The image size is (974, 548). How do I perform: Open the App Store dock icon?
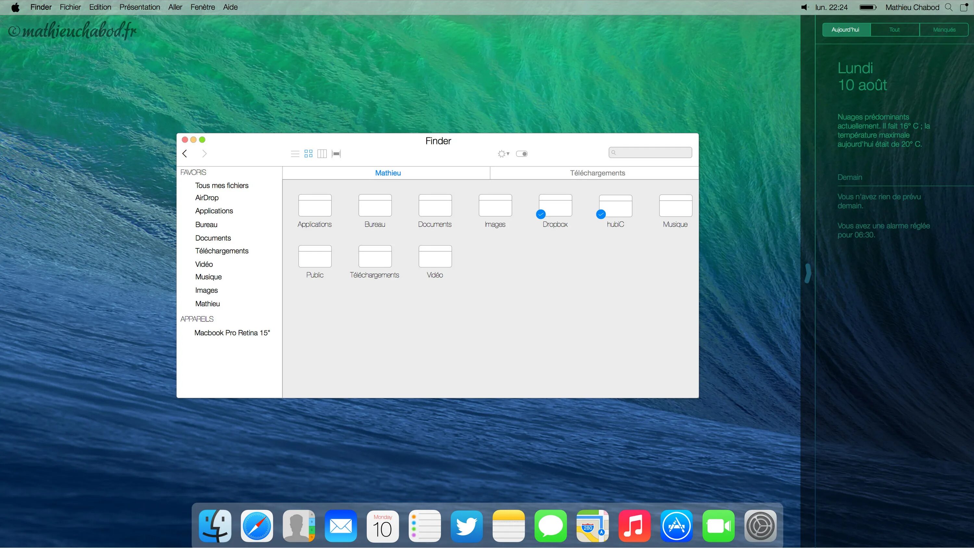[x=676, y=526]
